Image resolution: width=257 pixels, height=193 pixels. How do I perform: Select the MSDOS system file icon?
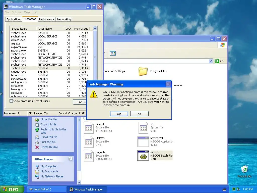point(89,142)
